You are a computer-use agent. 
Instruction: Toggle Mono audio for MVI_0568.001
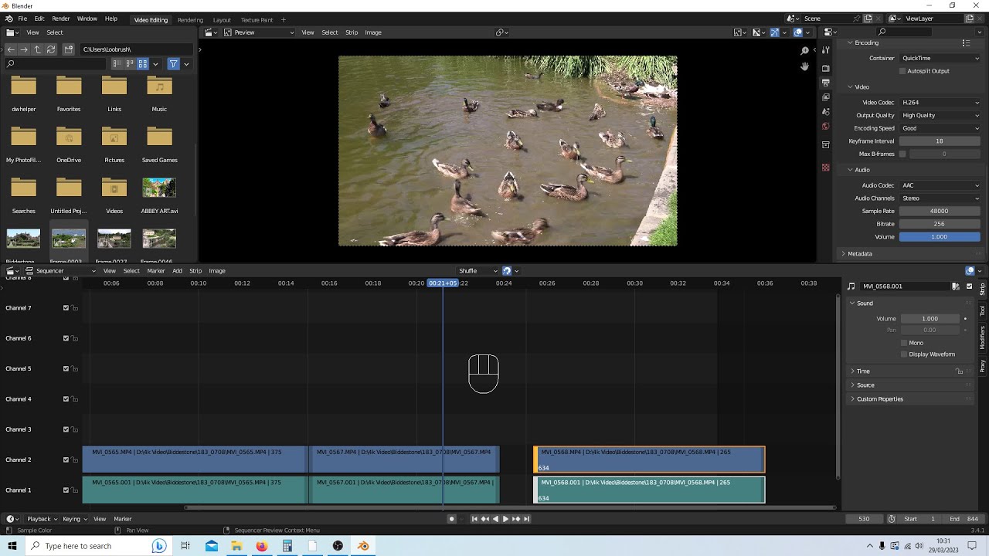902,342
